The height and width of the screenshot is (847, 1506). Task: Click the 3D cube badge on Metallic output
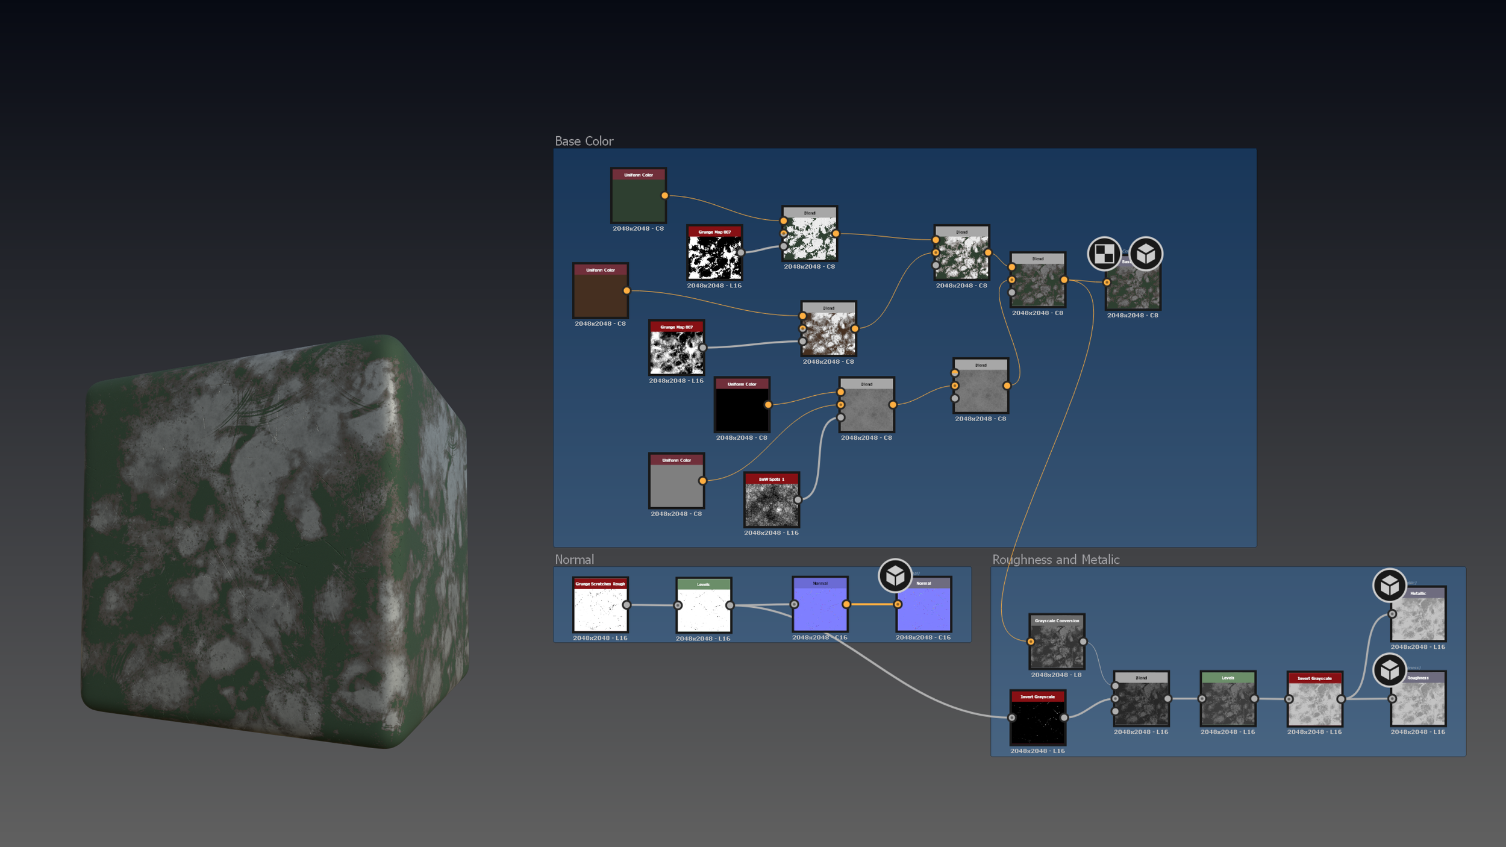(1389, 585)
